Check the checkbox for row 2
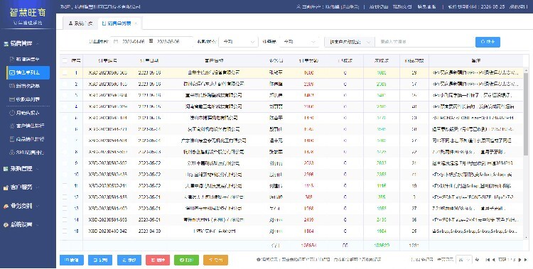 pos(65,84)
